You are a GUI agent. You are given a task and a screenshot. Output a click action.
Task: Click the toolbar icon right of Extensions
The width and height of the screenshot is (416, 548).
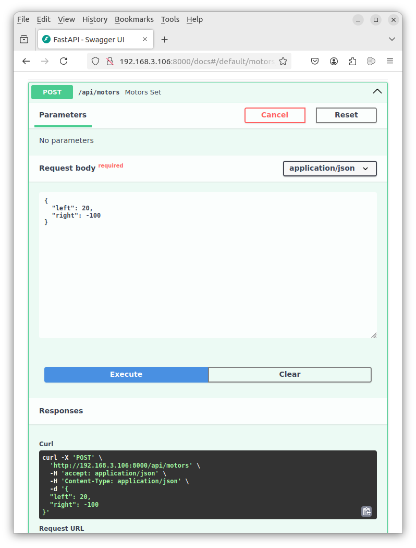tap(371, 62)
